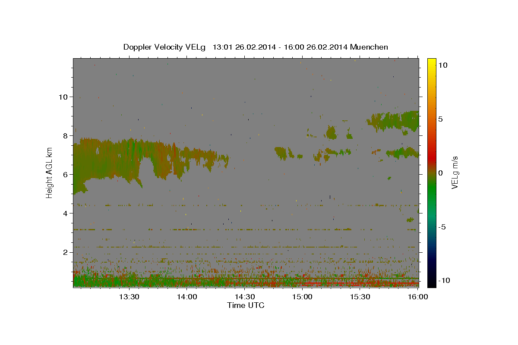Click the "Height AGL km" axis label
The image size is (518, 345).
click(x=50, y=172)
